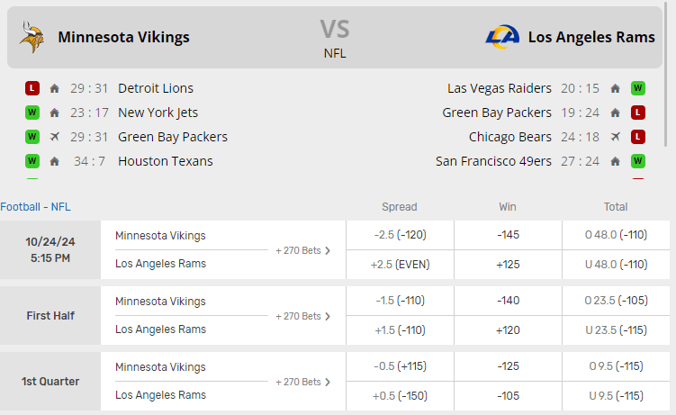
Task: Click the red L badge beside Chicago Bears
Action: click(x=637, y=137)
